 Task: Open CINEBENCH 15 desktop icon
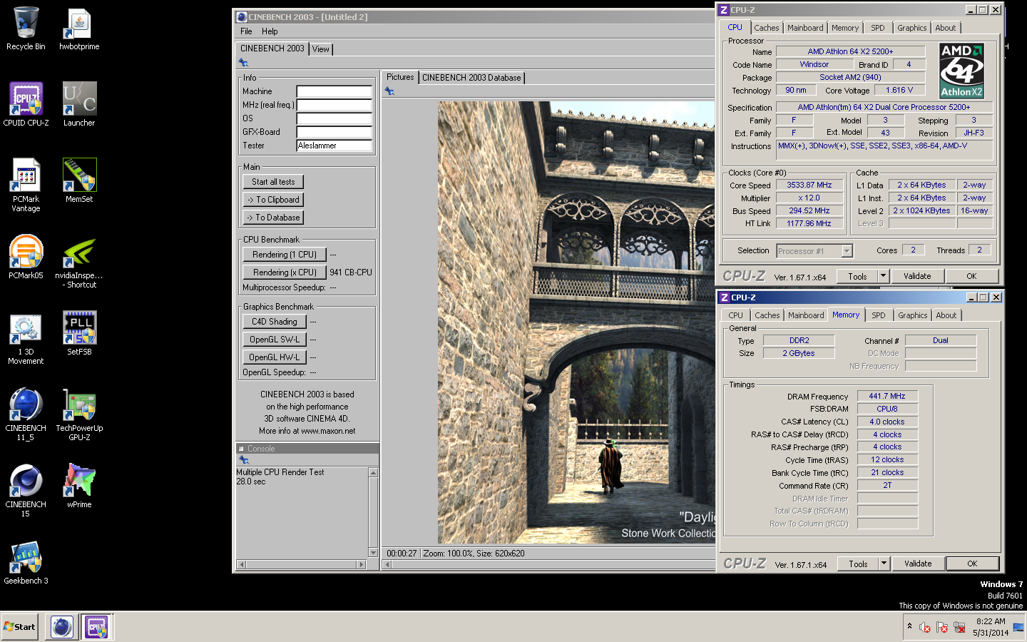click(26, 491)
